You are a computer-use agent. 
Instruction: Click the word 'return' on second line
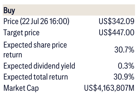pyautogui.click(x=13, y=55)
